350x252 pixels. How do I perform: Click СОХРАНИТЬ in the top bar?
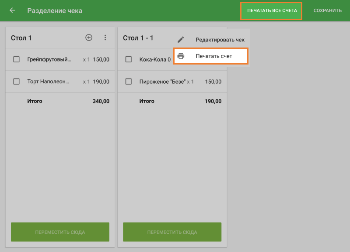pos(327,10)
